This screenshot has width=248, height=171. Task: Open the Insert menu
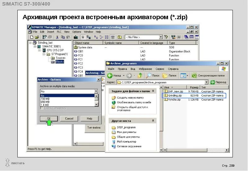tap(51, 32)
